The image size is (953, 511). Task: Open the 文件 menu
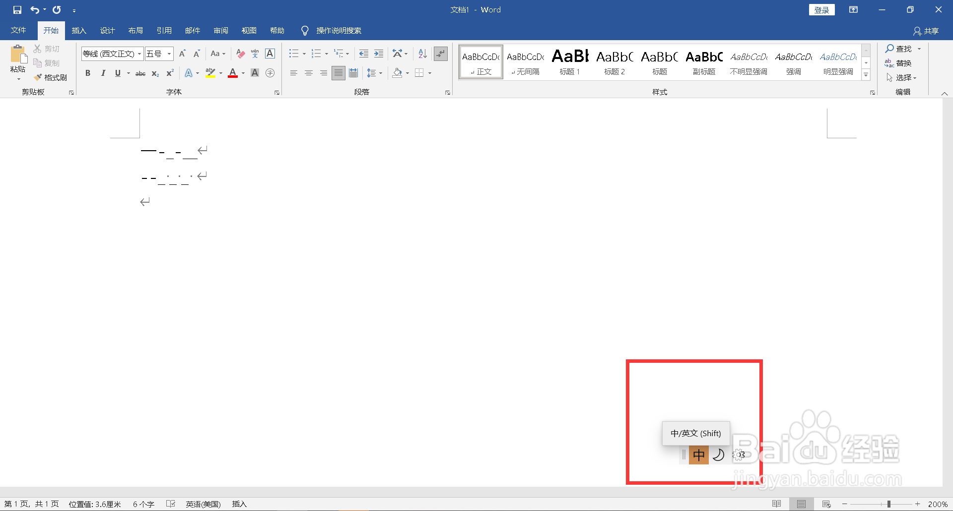tap(18, 31)
